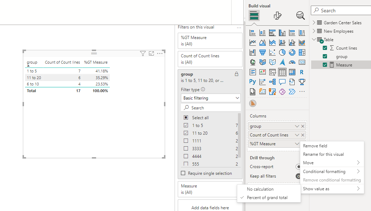This screenshot has width=371, height=211.
Task: Collapse the Table fields list
Action: tap(314, 39)
